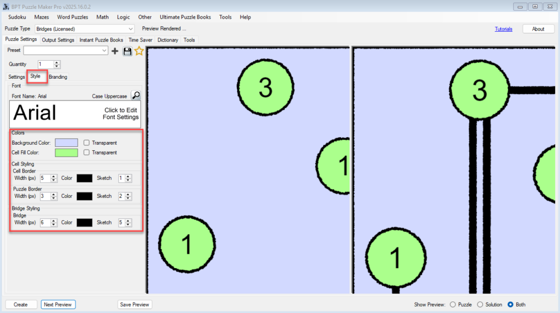Open the Tutorials link

(x=503, y=29)
